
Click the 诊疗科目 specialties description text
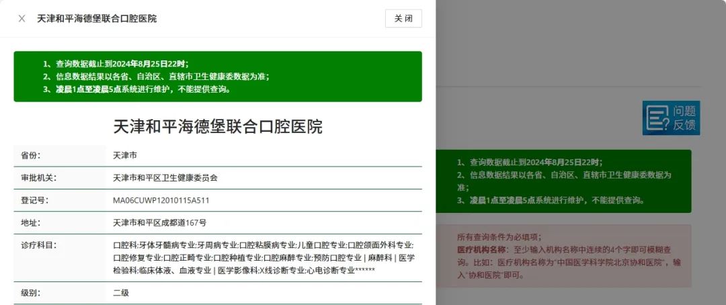(x=264, y=257)
